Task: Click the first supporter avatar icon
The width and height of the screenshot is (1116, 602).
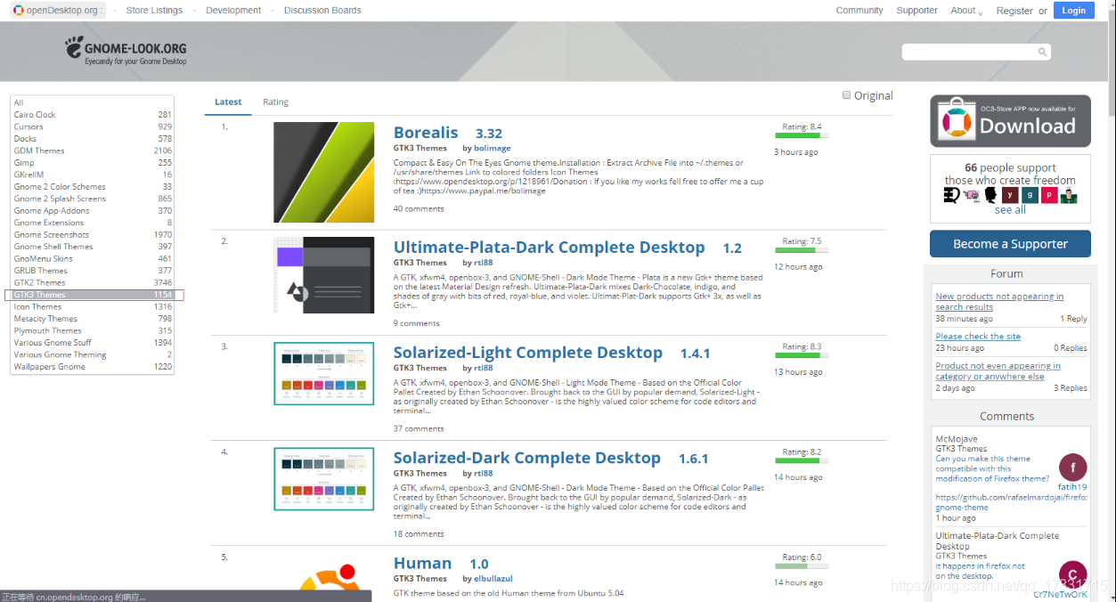Action: (951, 195)
